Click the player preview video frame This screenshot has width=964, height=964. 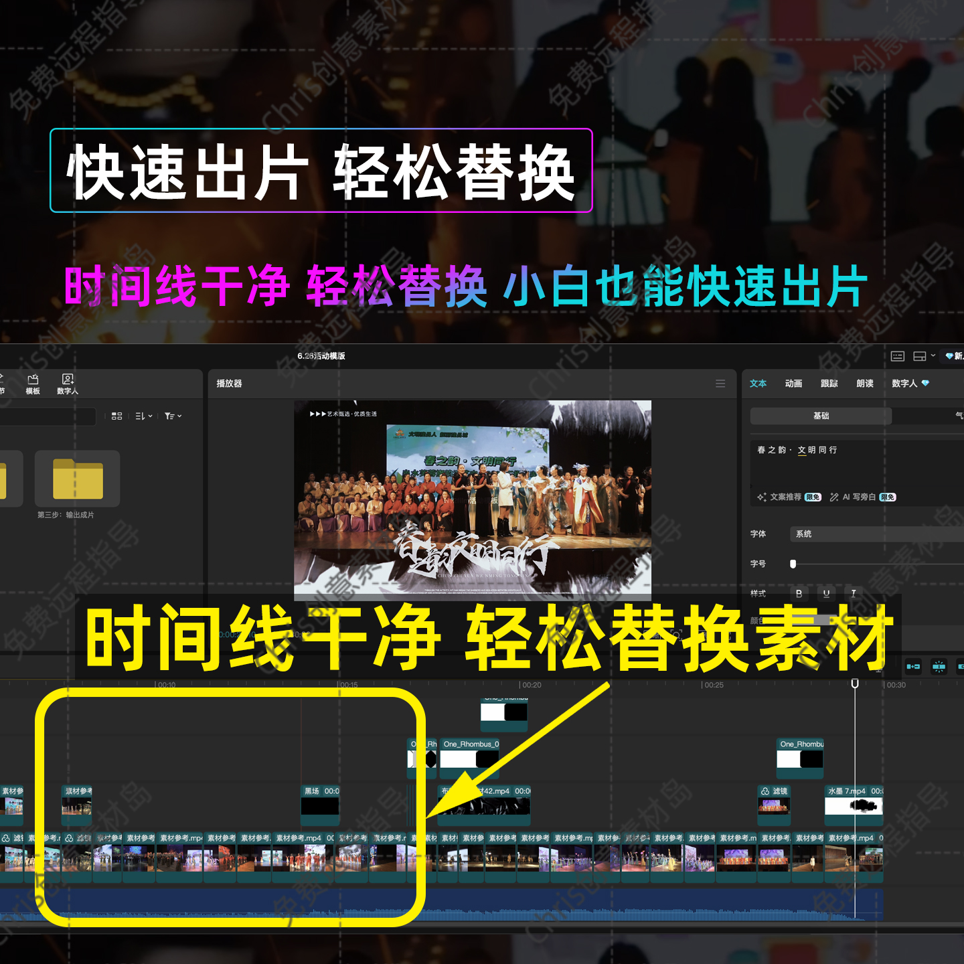(x=473, y=499)
